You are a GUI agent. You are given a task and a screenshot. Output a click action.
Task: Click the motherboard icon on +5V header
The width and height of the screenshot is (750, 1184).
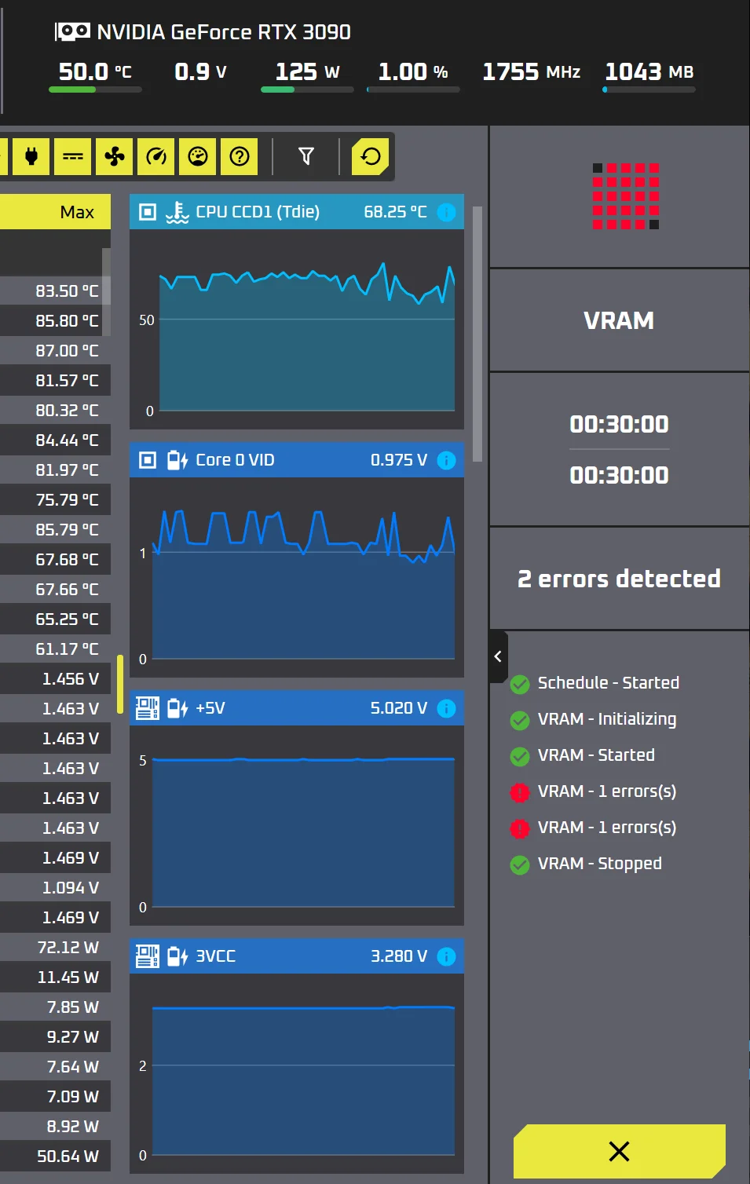coord(148,708)
